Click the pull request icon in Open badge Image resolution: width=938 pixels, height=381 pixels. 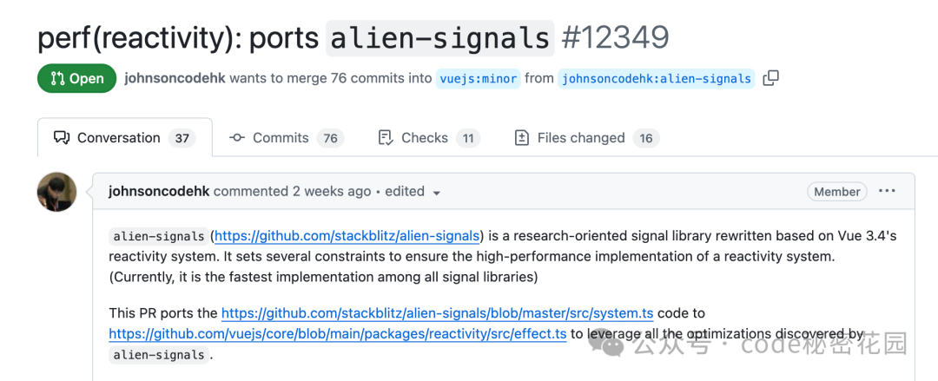click(x=58, y=78)
